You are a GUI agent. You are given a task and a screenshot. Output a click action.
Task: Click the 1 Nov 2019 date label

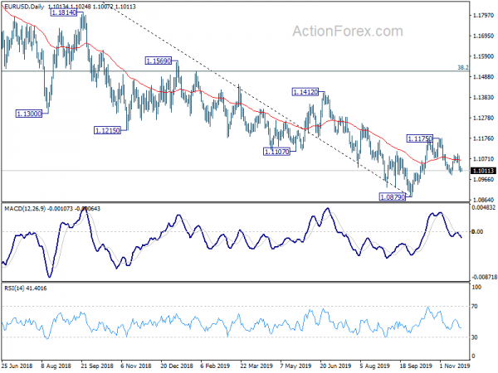click(455, 366)
